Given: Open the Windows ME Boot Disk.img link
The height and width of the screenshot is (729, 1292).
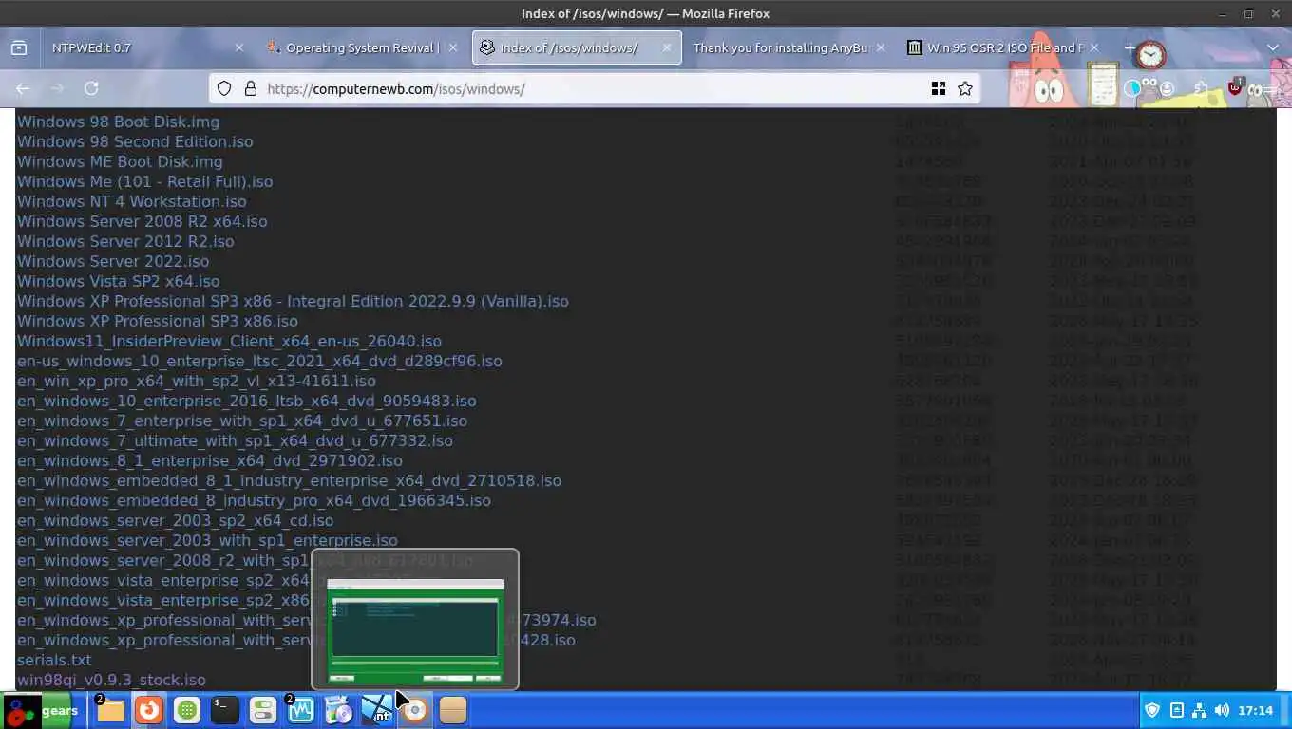Looking at the screenshot, I should click(x=120, y=161).
